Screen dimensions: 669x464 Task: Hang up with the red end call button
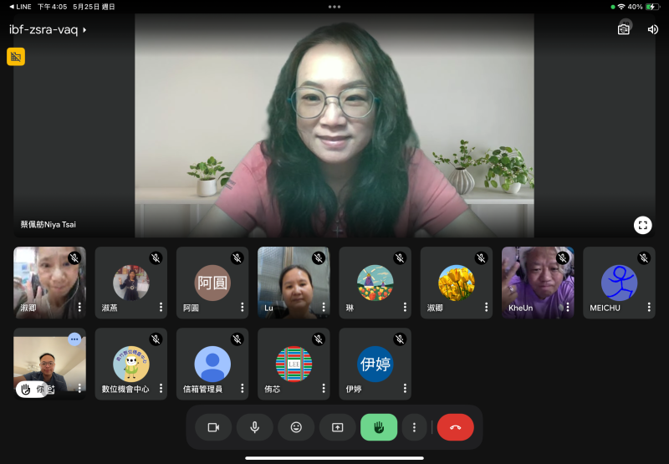coord(455,427)
